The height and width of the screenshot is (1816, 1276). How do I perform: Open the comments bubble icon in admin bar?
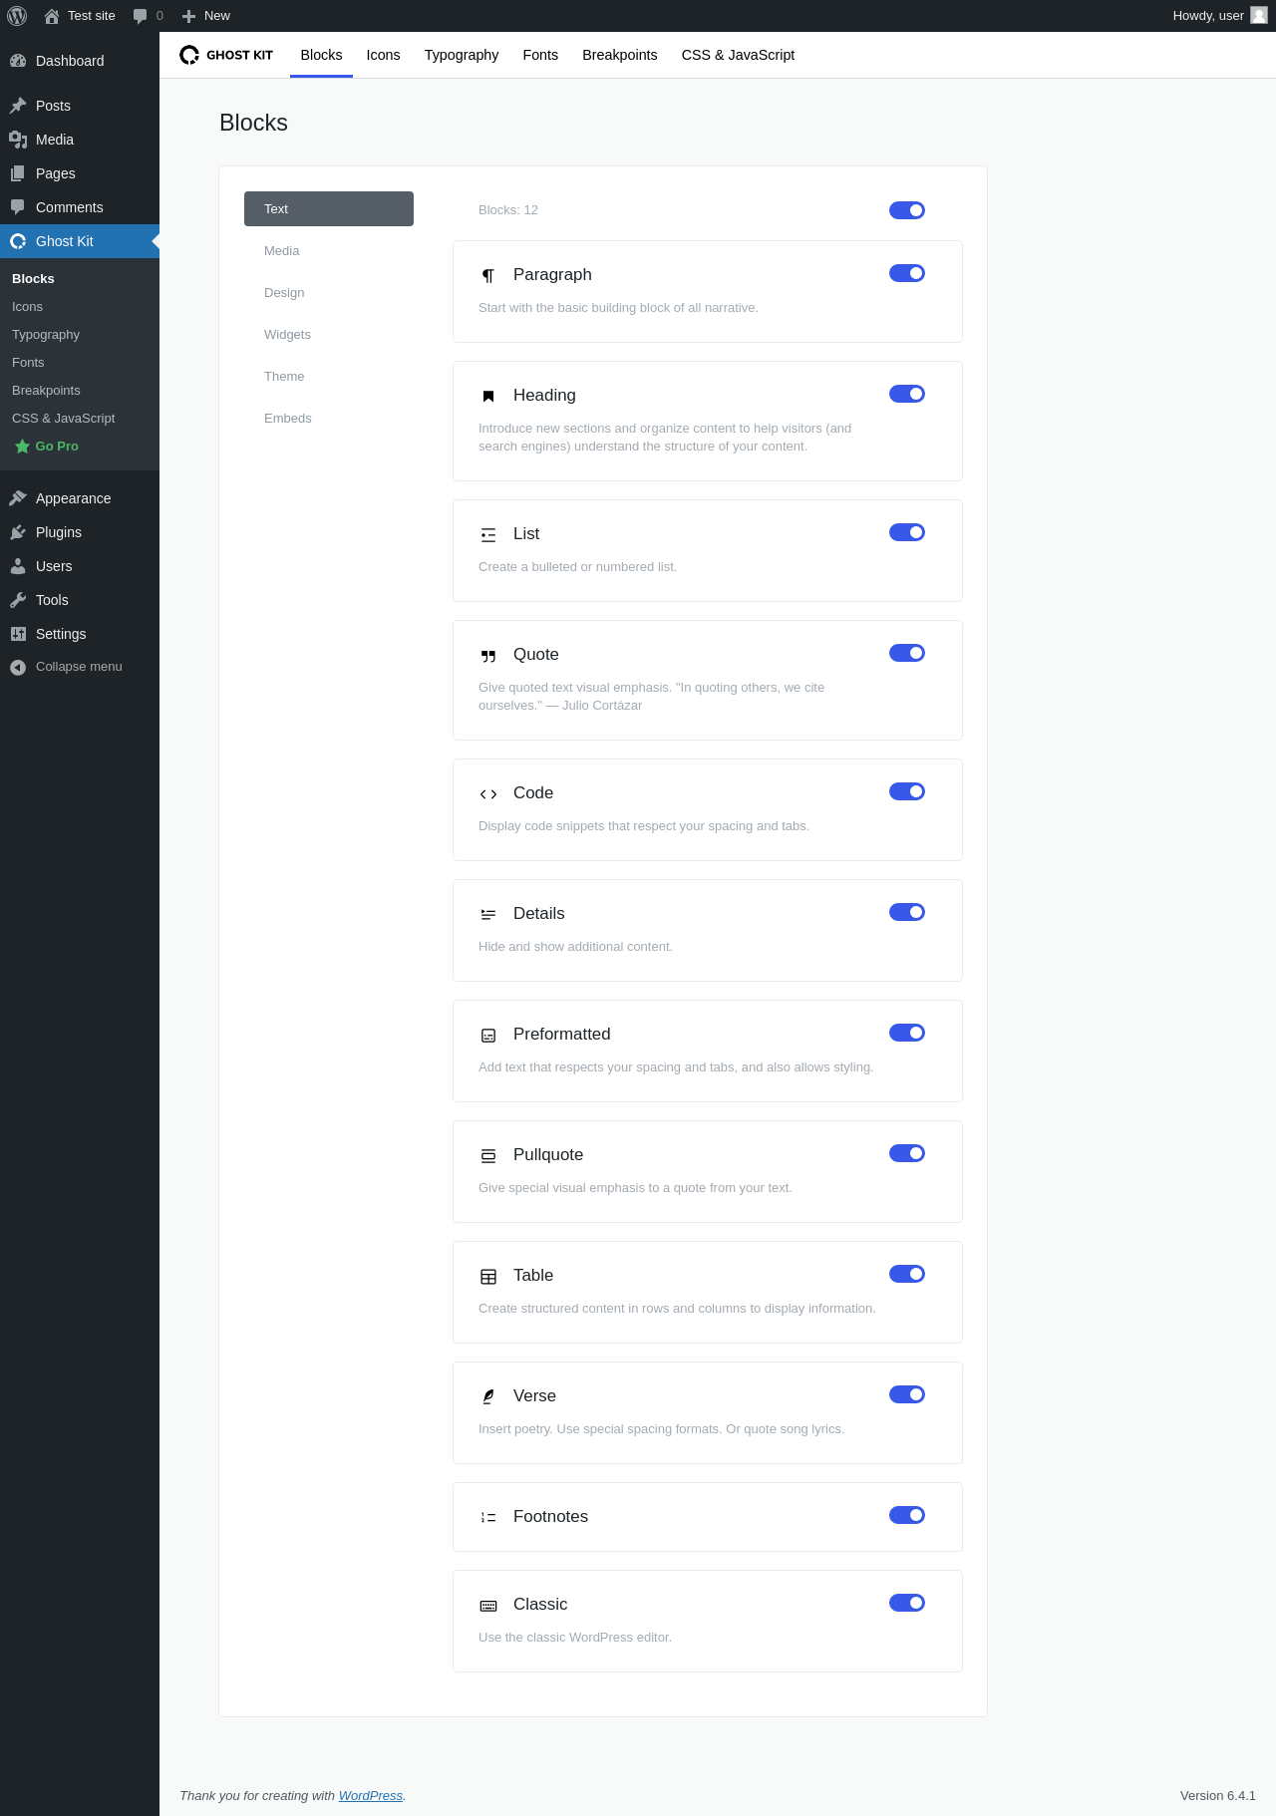point(141,16)
